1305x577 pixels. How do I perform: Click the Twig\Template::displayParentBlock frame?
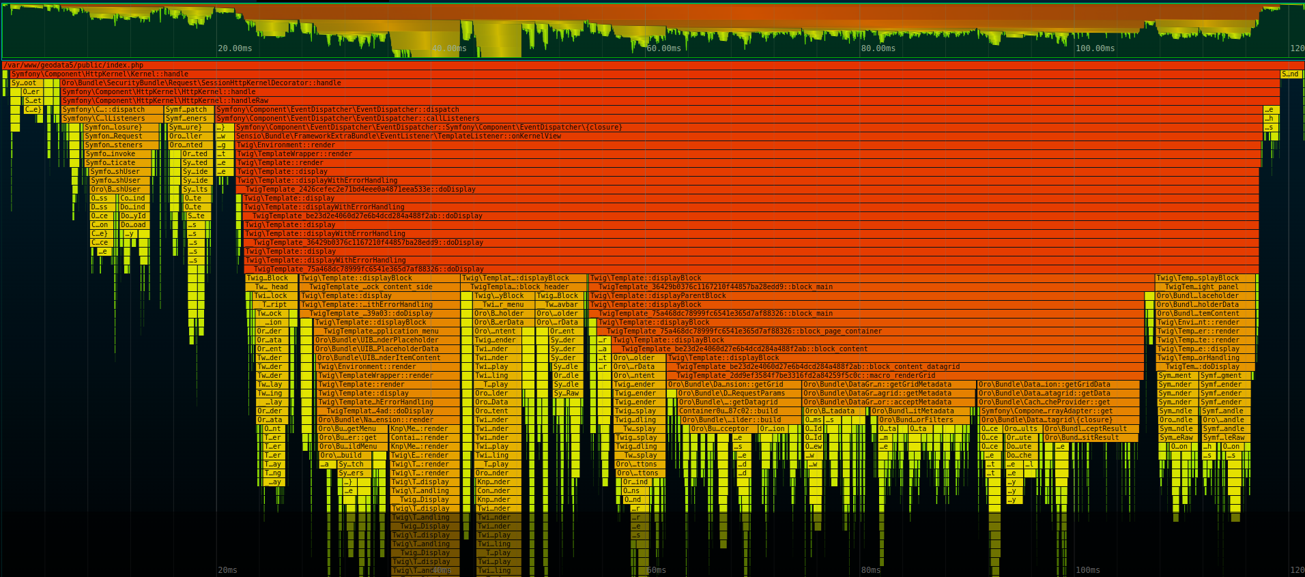coord(867,296)
